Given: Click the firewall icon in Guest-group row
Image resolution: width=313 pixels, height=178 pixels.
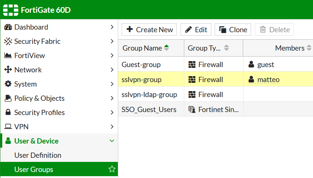Looking at the screenshot, I should [192, 64].
